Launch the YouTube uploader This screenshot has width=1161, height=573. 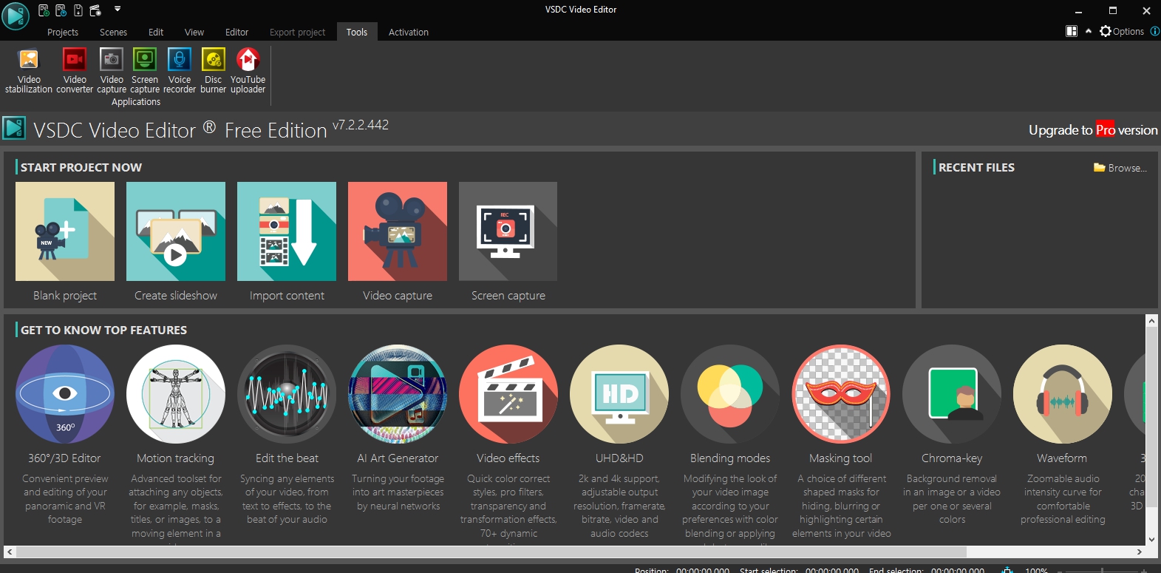[x=248, y=70]
